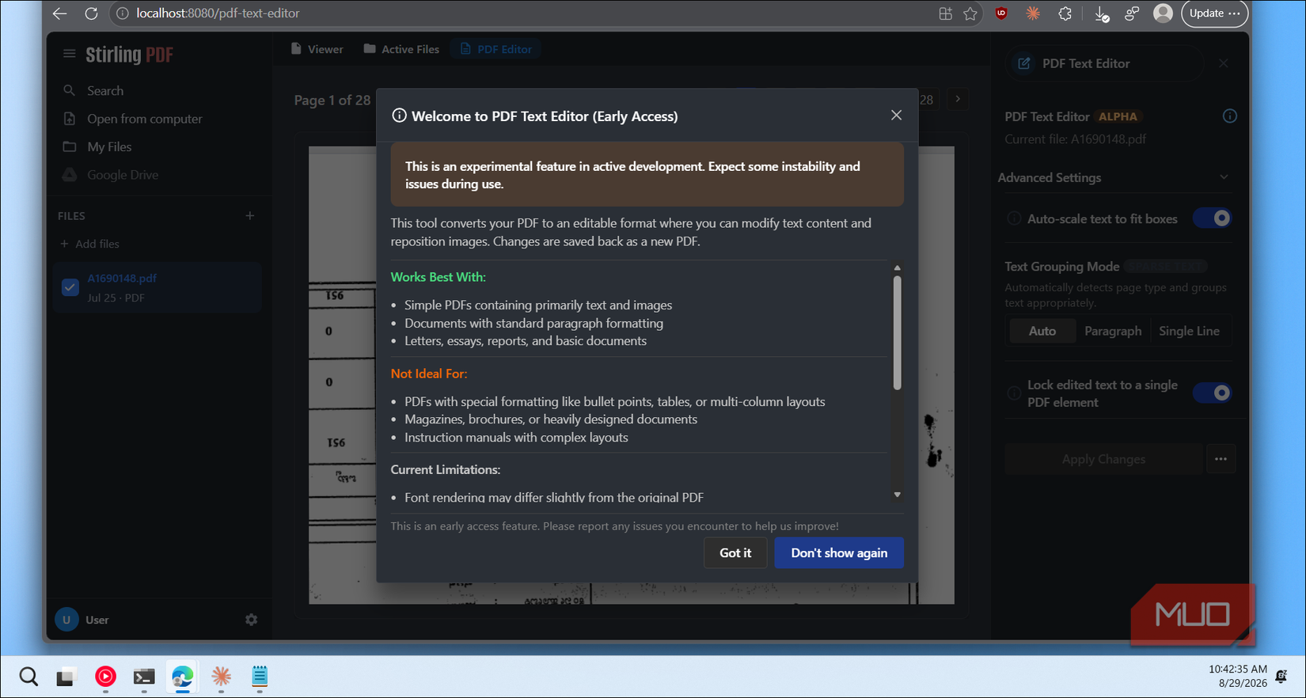Open the browser downloads icon
The height and width of the screenshot is (698, 1306).
1101,13
